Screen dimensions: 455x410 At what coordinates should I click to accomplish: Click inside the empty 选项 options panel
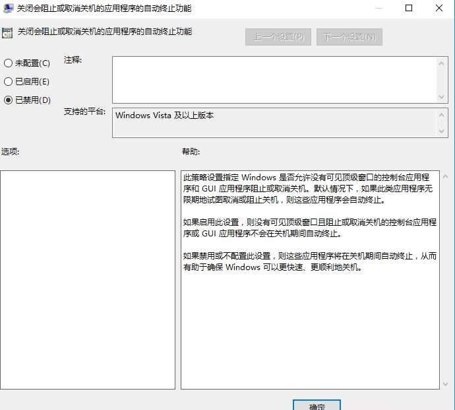click(88, 279)
